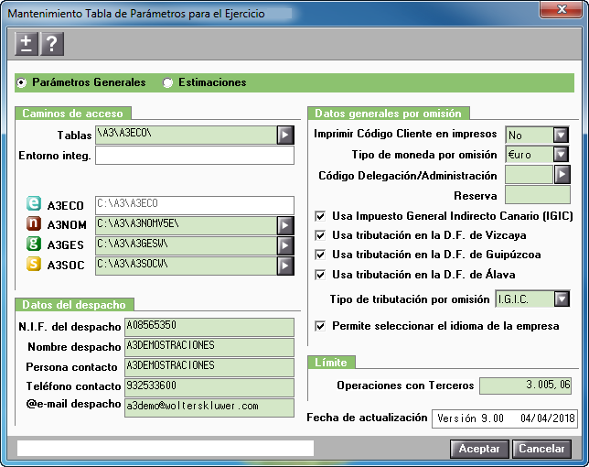589x467 pixels.
Task: Click the A3GES path field
Action: click(x=186, y=246)
